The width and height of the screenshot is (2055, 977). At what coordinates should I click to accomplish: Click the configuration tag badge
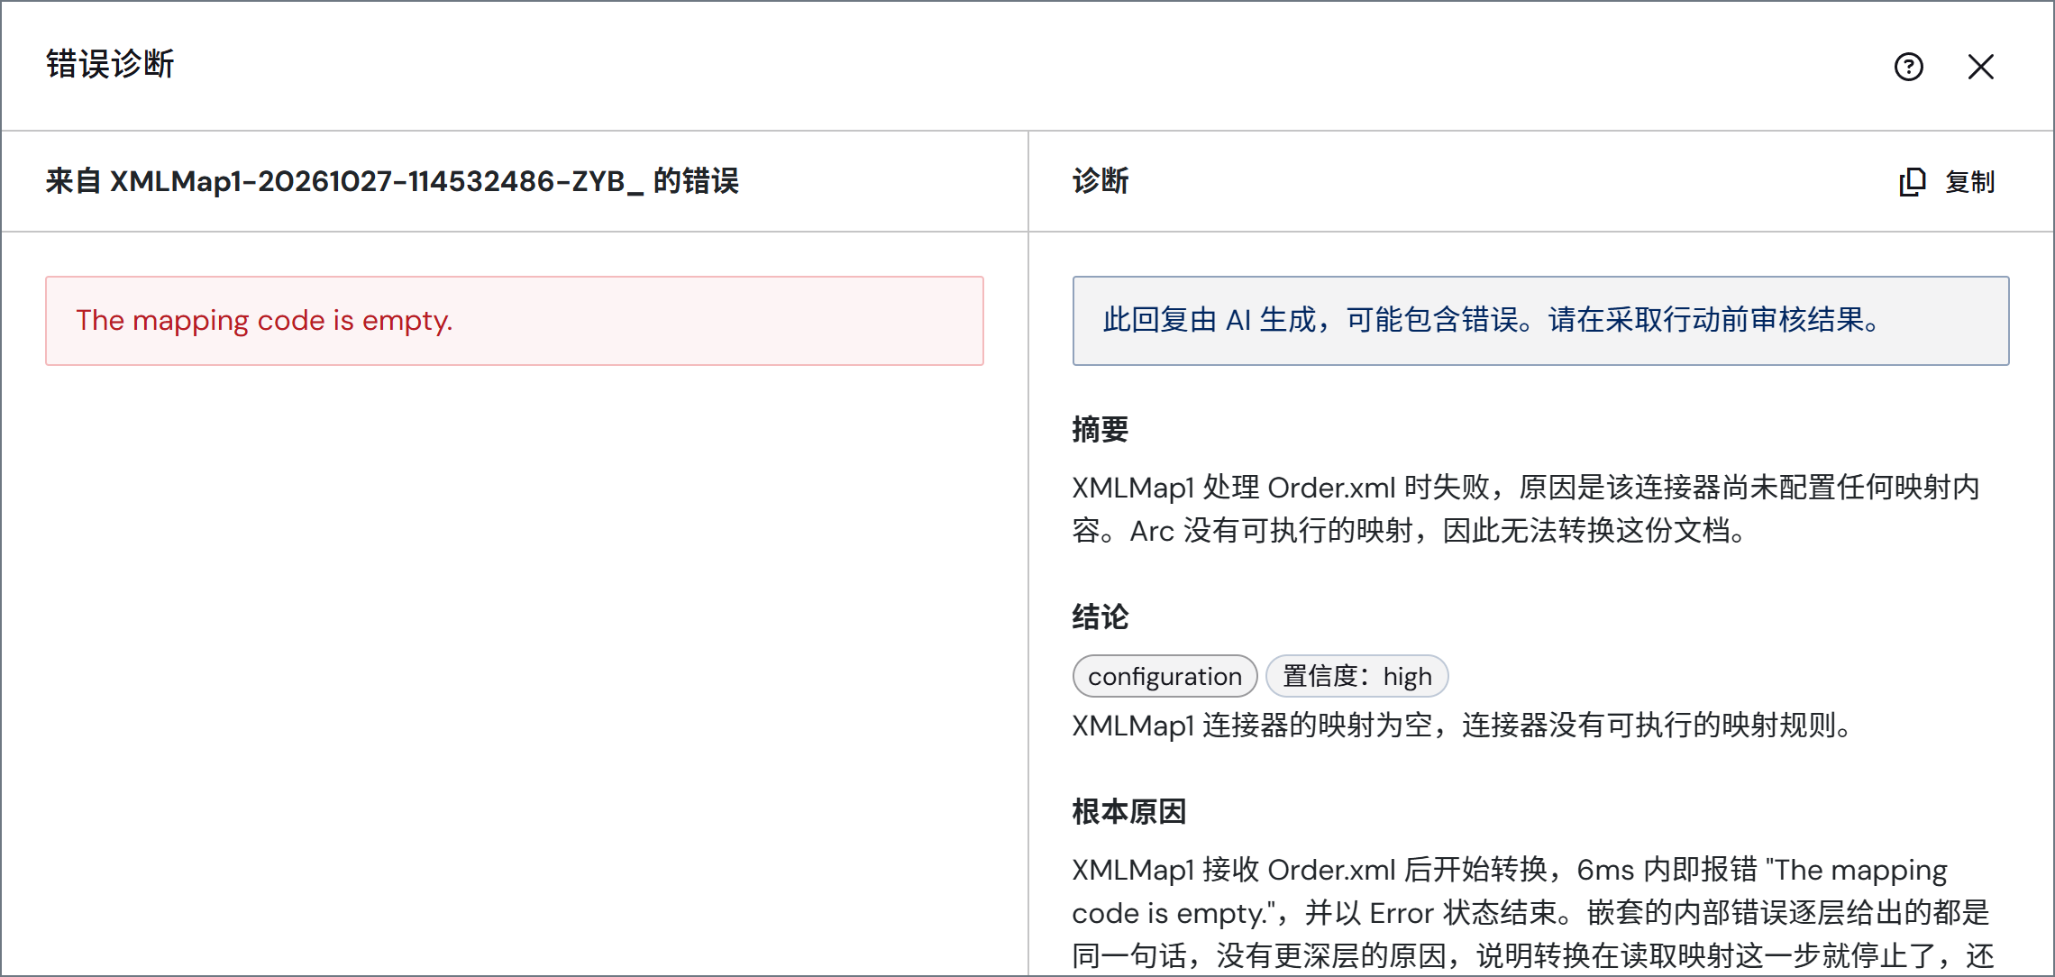(1164, 676)
